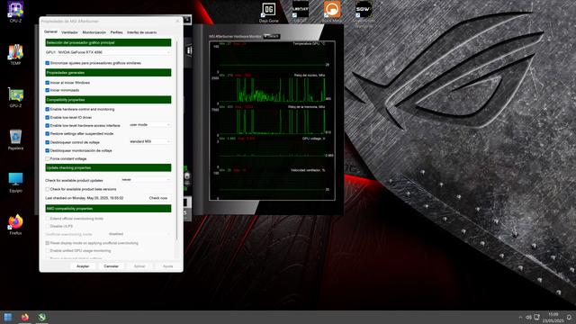Screen dimensions: 576x324
Task: Open the Perfiles tab
Action: (x=116, y=32)
